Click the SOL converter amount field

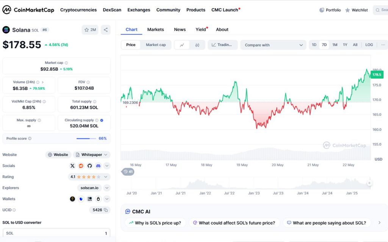[x=56, y=233]
